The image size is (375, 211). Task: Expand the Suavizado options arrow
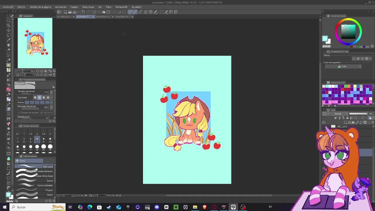point(52,98)
